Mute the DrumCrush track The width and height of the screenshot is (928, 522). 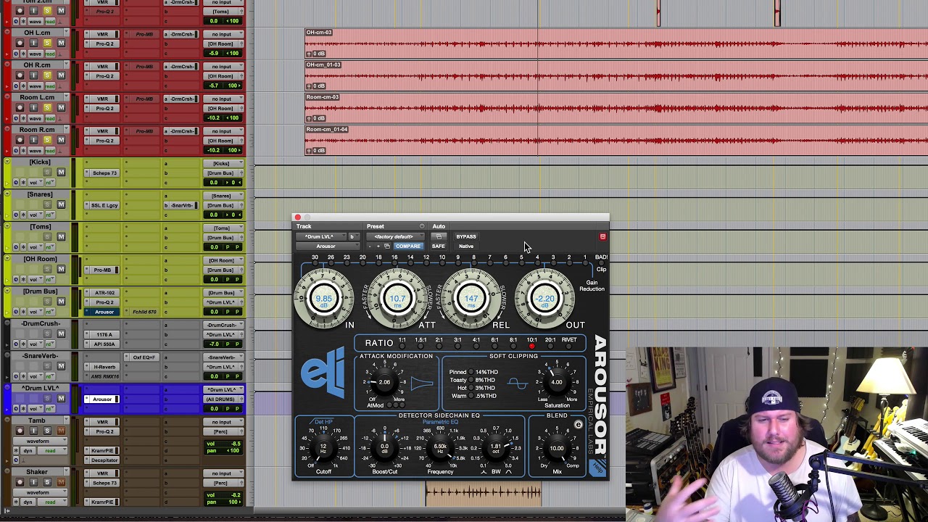click(61, 334)
